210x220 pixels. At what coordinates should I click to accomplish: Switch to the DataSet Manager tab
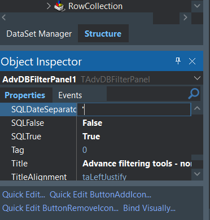pyautogui.click(x=39, y=34)
